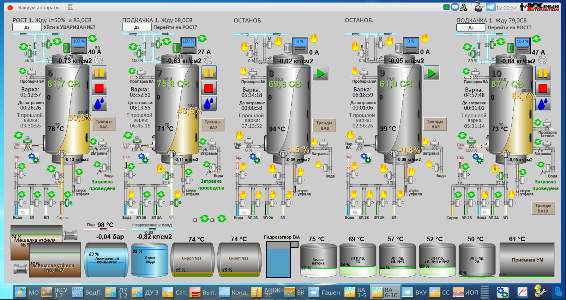Screen dimensions: 566x300
Task: Tick the small checkbox on the Telegram icon
Action: click(x=488, y=4)
